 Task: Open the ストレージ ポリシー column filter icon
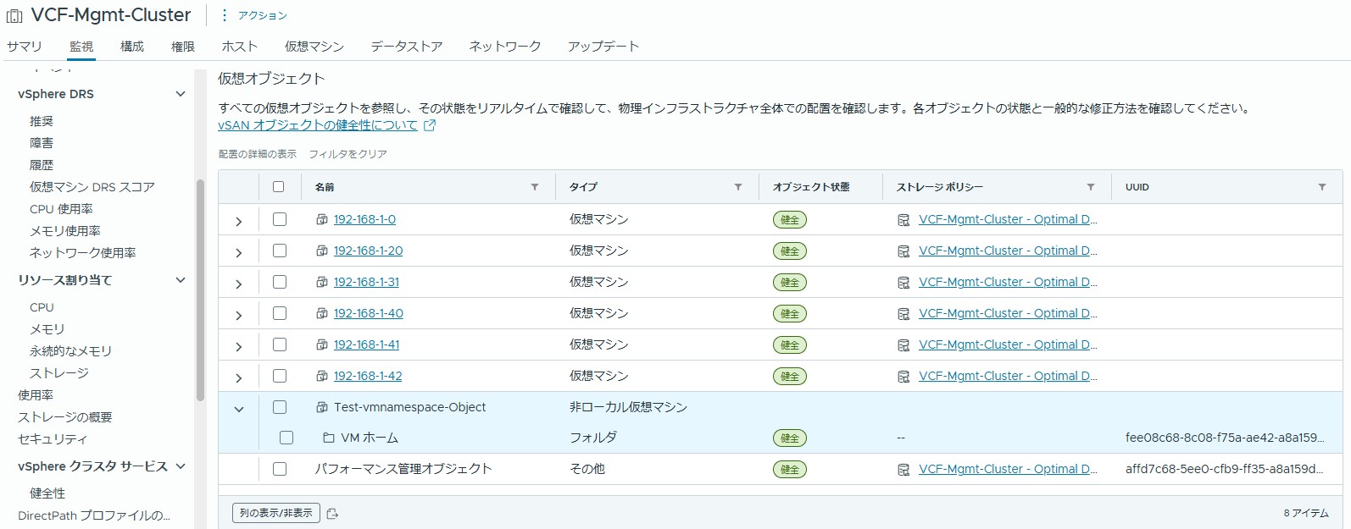[x=1091, y=187]
